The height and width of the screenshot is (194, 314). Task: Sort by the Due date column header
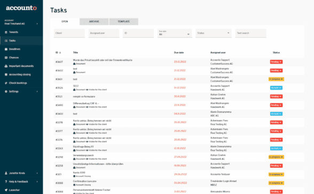[179, 53]
